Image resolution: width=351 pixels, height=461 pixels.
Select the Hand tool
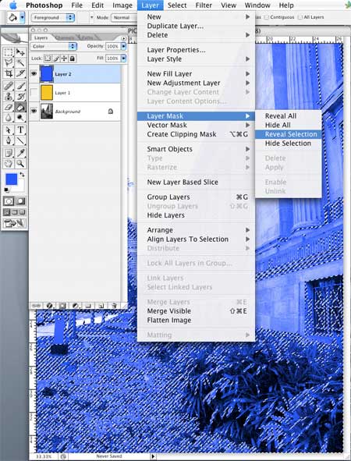9,164
